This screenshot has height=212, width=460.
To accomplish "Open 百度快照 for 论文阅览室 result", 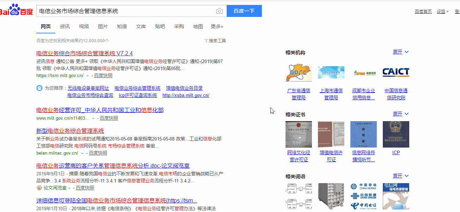I will click(x=85, y=188).
